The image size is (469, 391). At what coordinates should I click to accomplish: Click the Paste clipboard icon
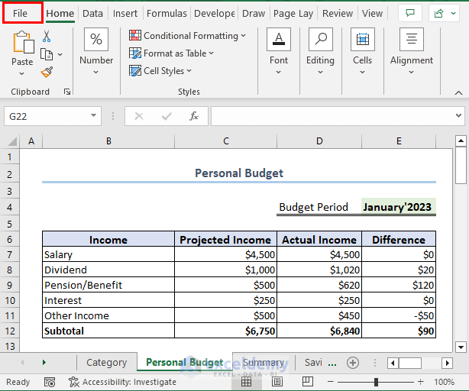[23, 42]
